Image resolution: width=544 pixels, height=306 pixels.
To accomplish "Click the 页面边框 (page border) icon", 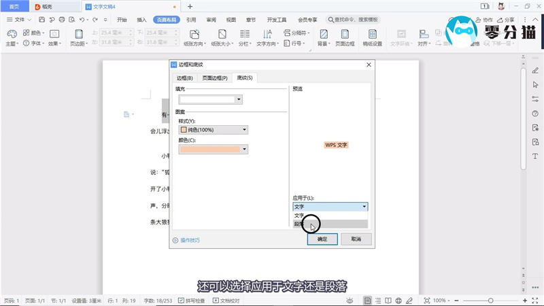I will pyautogui.click(x=345, y=34).
